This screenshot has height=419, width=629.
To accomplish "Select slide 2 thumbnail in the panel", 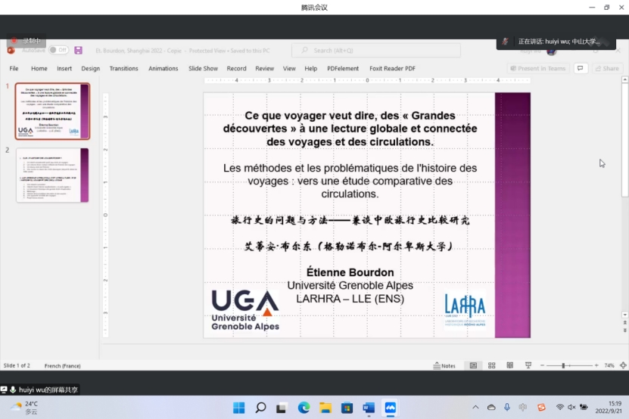I will click(x=52, y=175).
